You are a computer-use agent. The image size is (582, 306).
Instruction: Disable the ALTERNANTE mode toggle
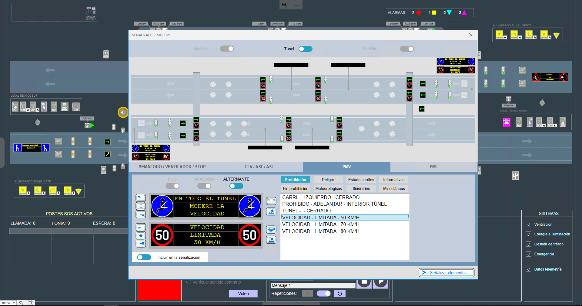pos(236,186)
